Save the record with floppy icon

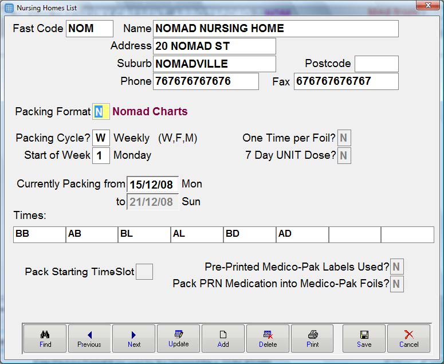pos(364,339)
